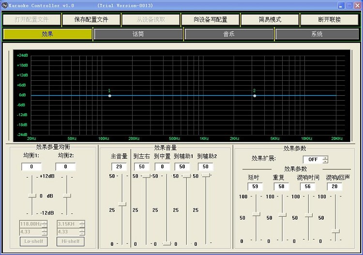Click the 效果参量均衡 group label

coord(53,147)
